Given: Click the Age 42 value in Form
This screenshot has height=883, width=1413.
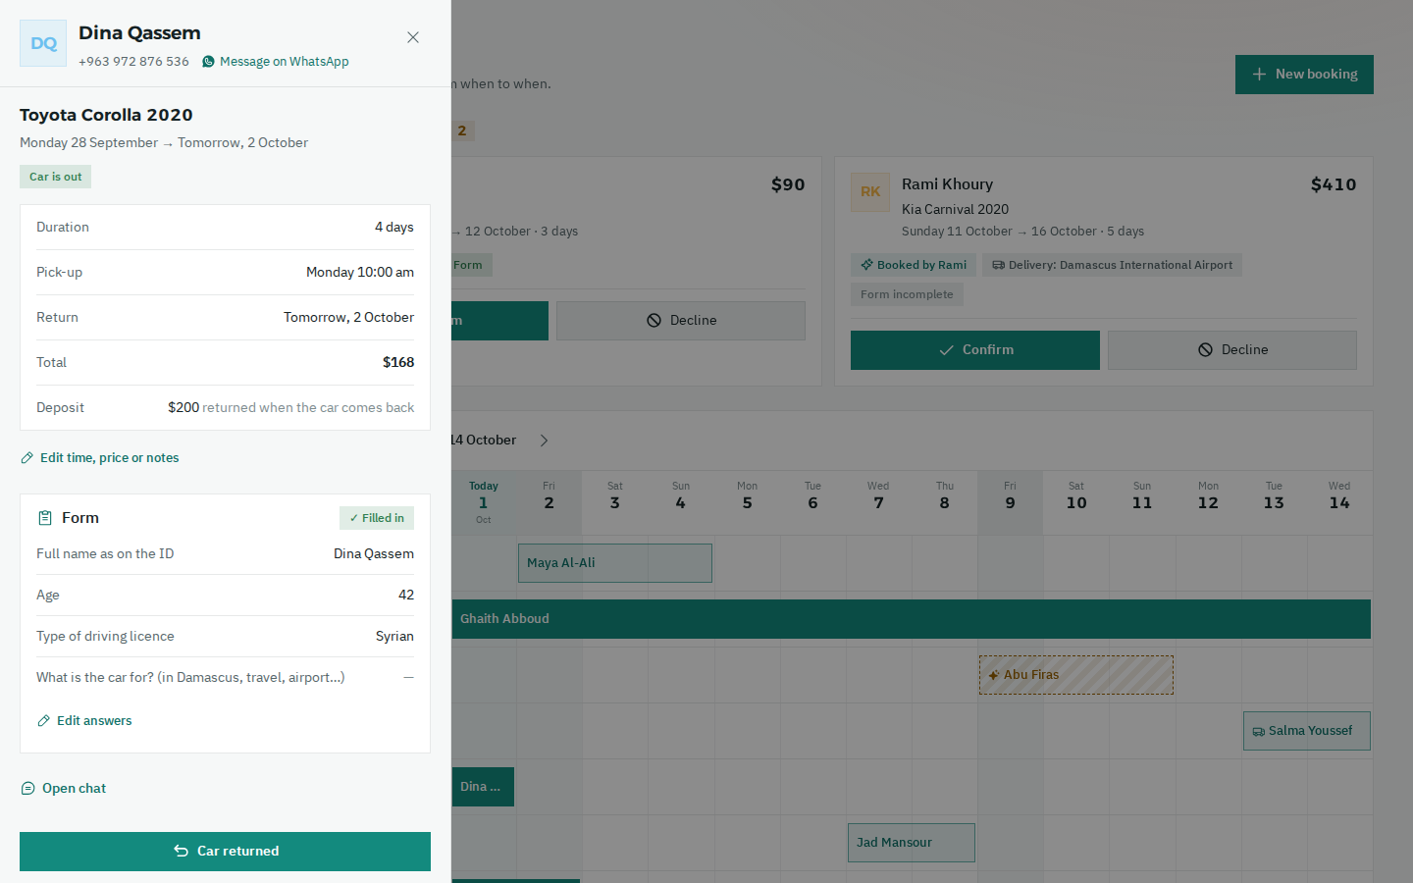Looking at the screenshot, I should pyautogui.click(x=406, y=596).
